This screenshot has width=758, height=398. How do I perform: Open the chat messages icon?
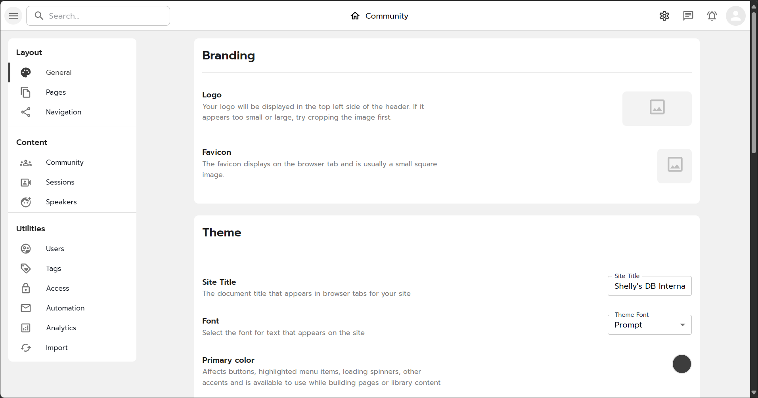[688, 16]
